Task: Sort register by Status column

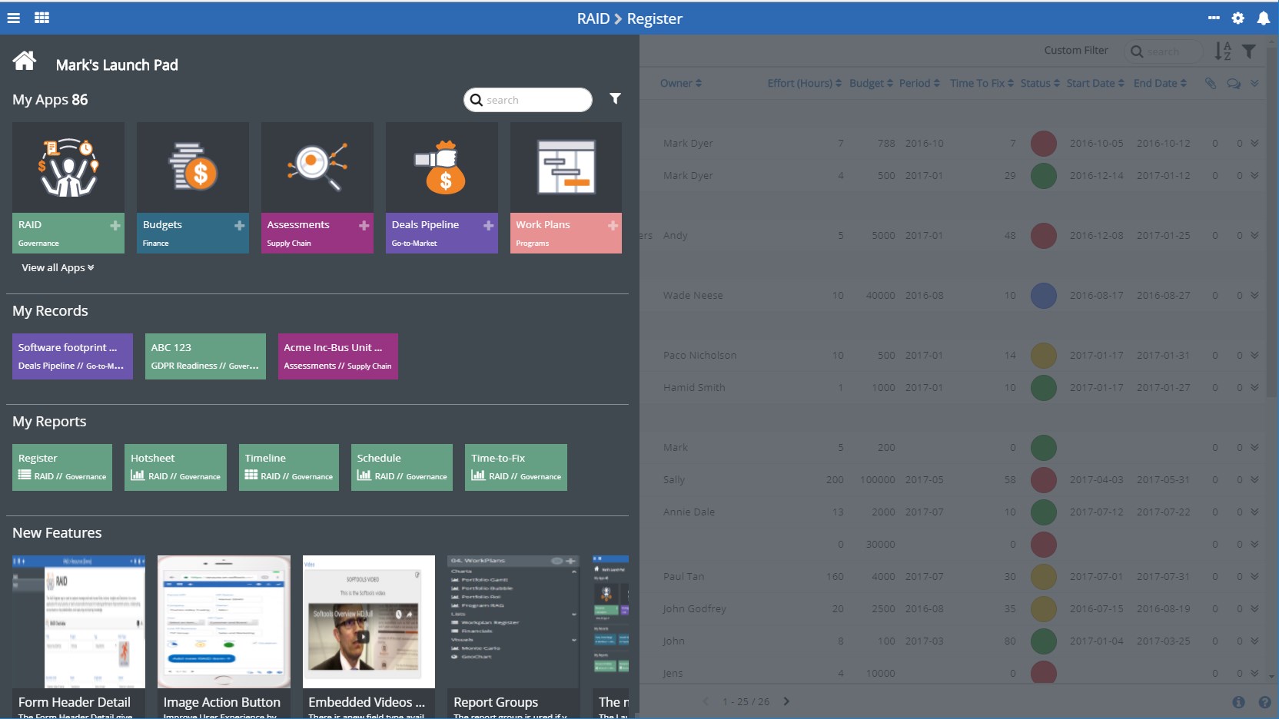Action: 1040,83
